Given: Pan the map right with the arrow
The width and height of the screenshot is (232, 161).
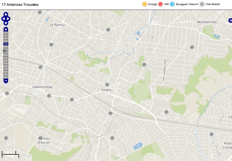Looking at the screenshot, I should point(9,19).
